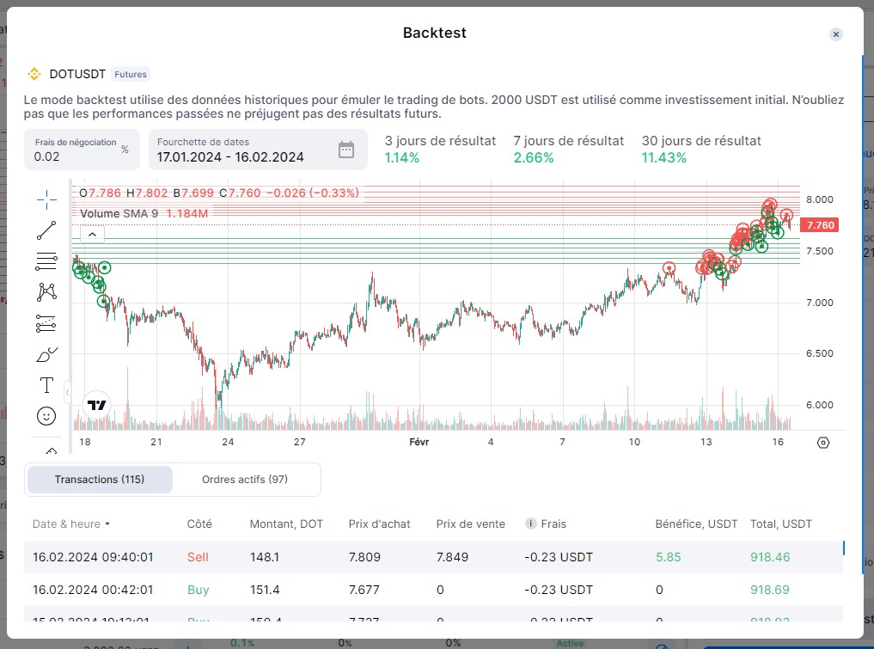Open chart settings gear icon

click(823, 443)
